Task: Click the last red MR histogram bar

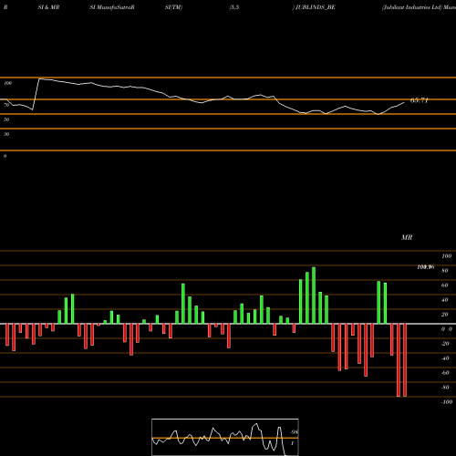Action: point(405,360)
